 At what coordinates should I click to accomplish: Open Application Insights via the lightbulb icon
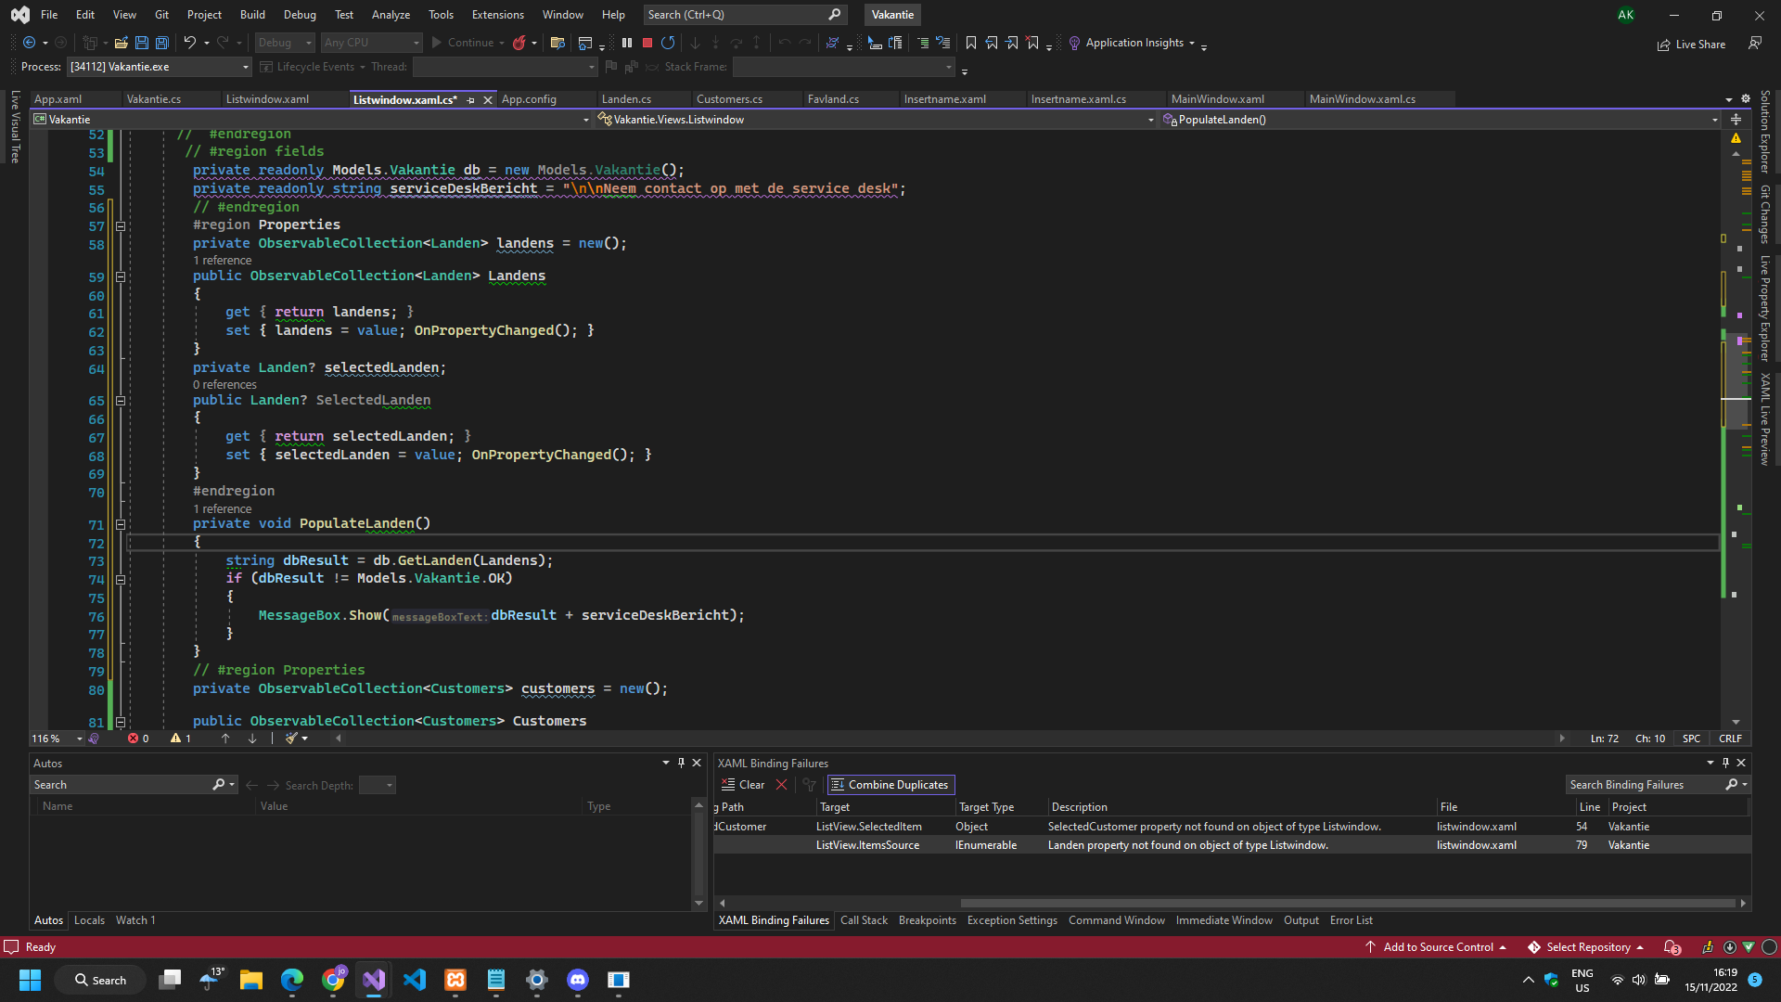pos(1074,43)
